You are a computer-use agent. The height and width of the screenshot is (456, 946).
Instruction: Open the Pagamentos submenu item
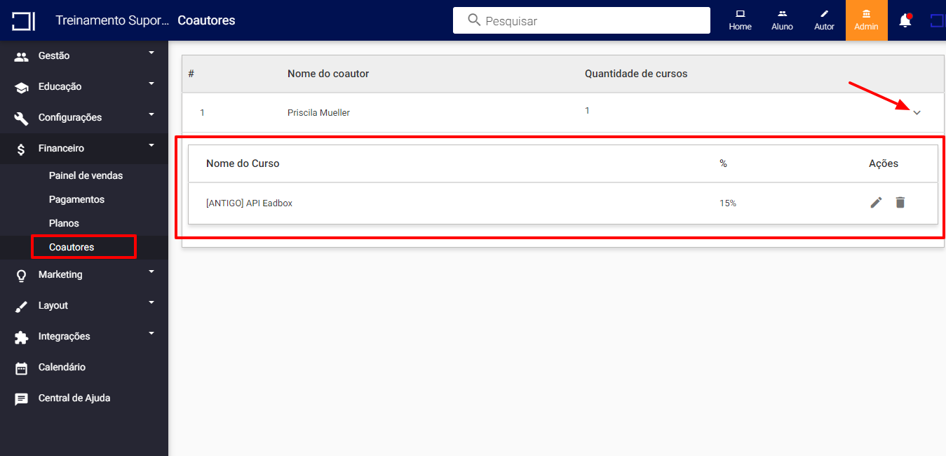point(76,199)
